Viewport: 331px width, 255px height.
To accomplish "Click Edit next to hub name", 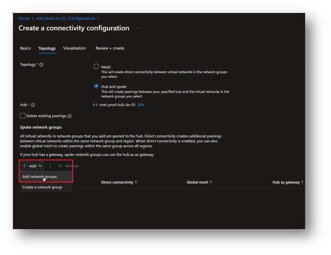I will click(x=141, y=105).
